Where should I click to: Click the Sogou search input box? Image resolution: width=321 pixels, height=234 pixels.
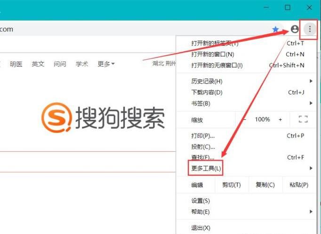(88, 162)
